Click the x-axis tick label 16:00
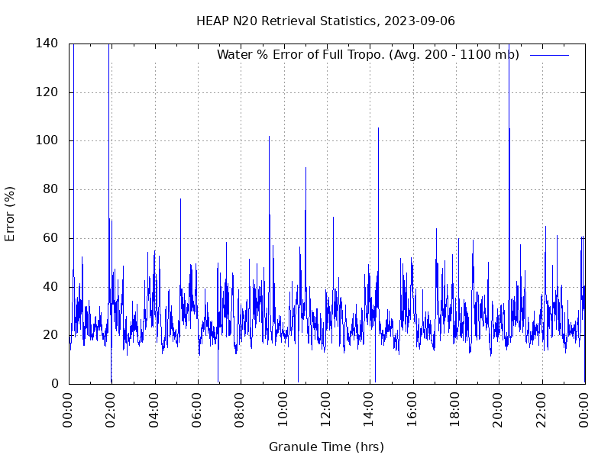611x458 pixels. pos(412,410)
